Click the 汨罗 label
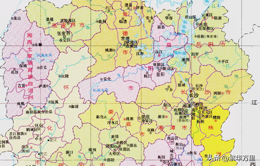Viewport: 260px width, 166px height. click(195, 54)
